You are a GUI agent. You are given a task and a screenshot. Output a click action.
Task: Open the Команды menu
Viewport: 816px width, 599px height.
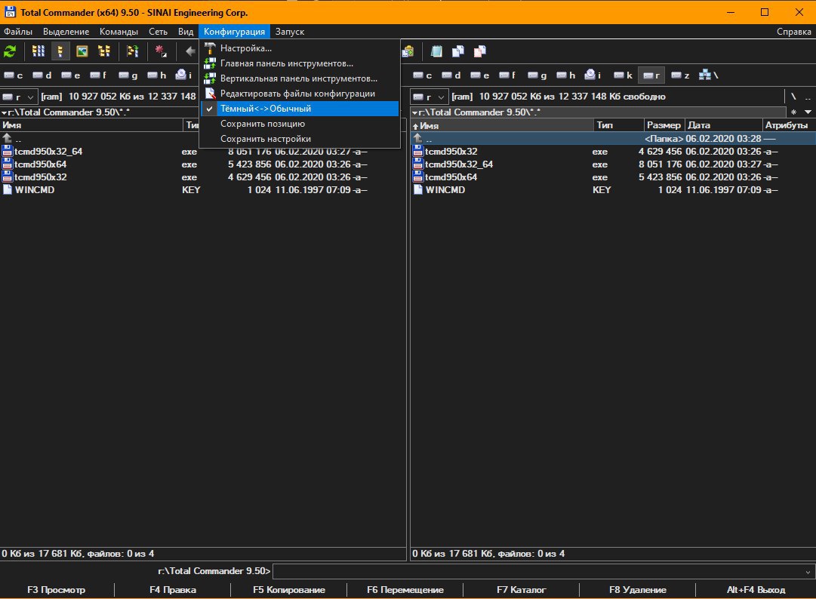coord(119,32)
